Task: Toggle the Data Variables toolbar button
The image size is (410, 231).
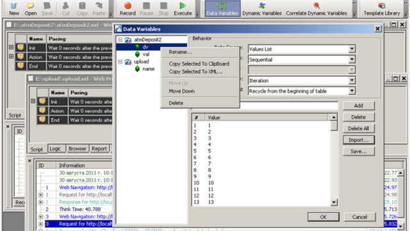Action: pyautogui.click(x=222, y=8)
